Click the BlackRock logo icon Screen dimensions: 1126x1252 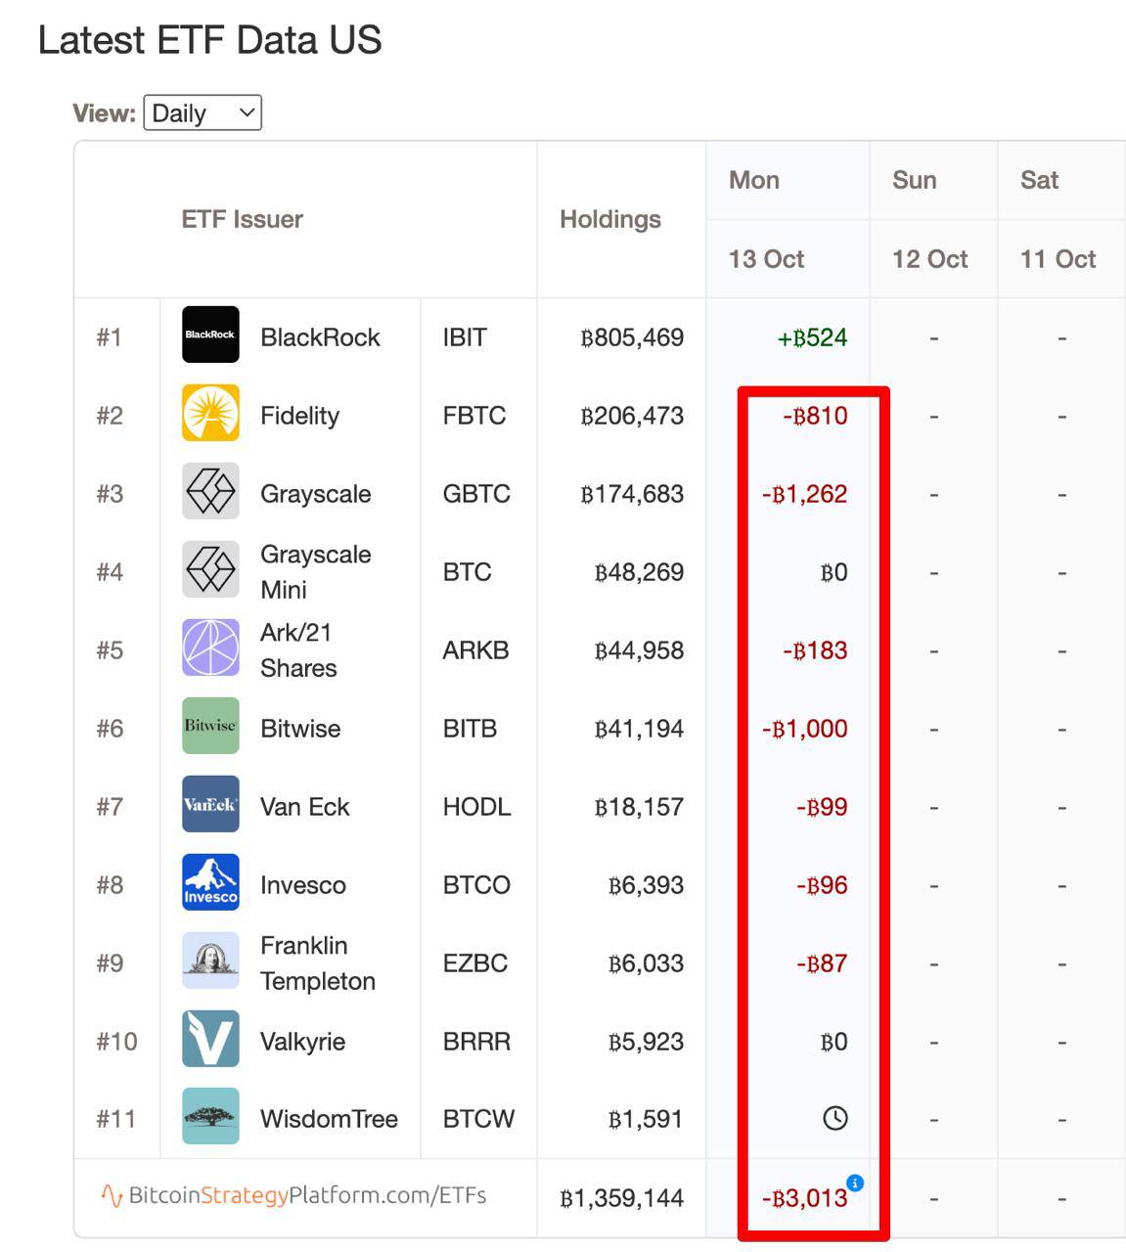(x=210, y=335)
